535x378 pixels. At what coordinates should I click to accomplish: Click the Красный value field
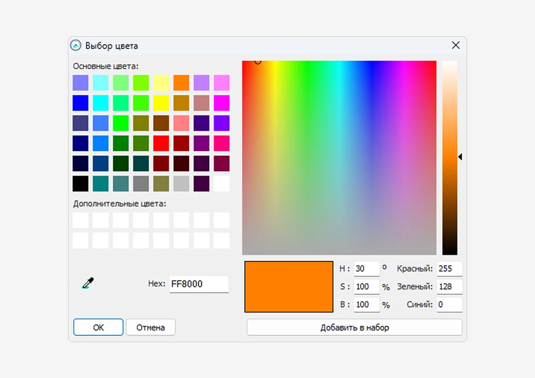point(449,268)
